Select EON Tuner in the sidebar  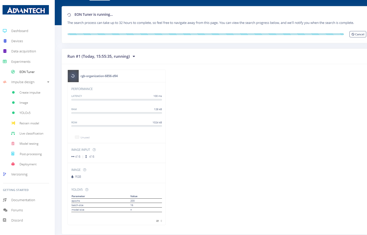click(x=27, y=72)
